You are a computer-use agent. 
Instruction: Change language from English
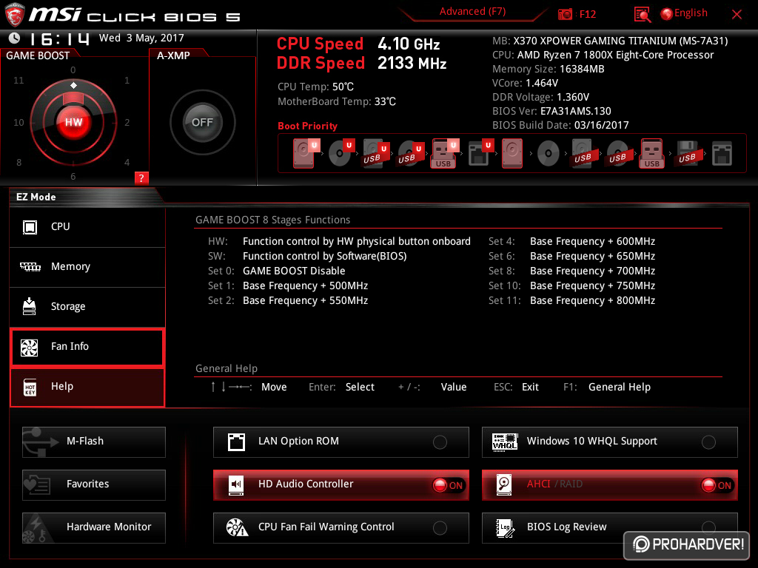691,13
